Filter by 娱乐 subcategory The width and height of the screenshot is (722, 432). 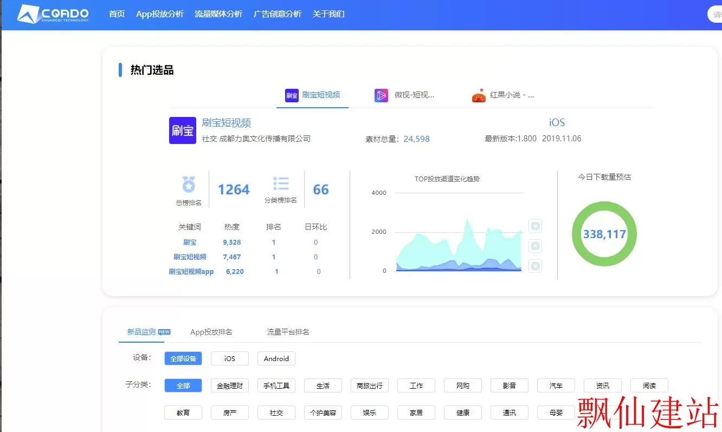(x=370, y=413)
